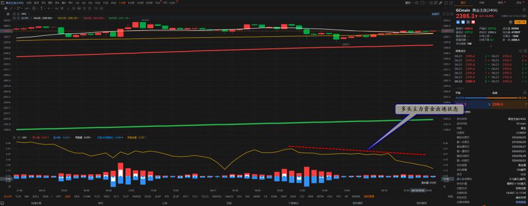Click the 55580 volume value

tap(515, 29)
